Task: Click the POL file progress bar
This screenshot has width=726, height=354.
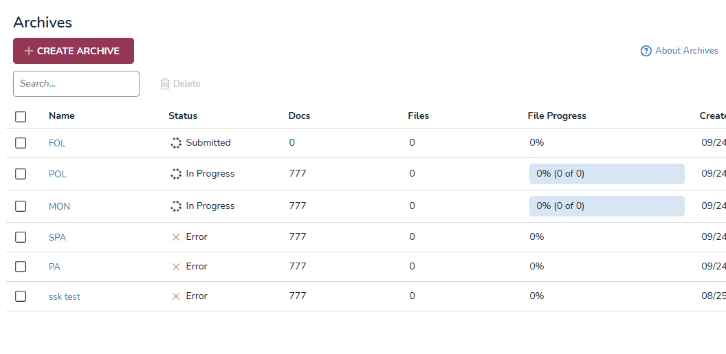Action: pyautogui.click(x=606, y=174)
